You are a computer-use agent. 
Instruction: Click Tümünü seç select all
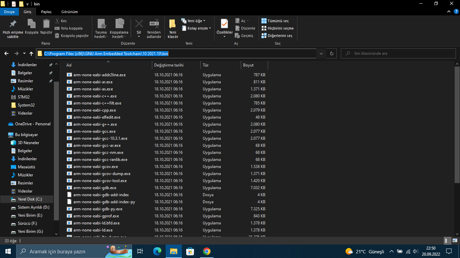[275, 21]
